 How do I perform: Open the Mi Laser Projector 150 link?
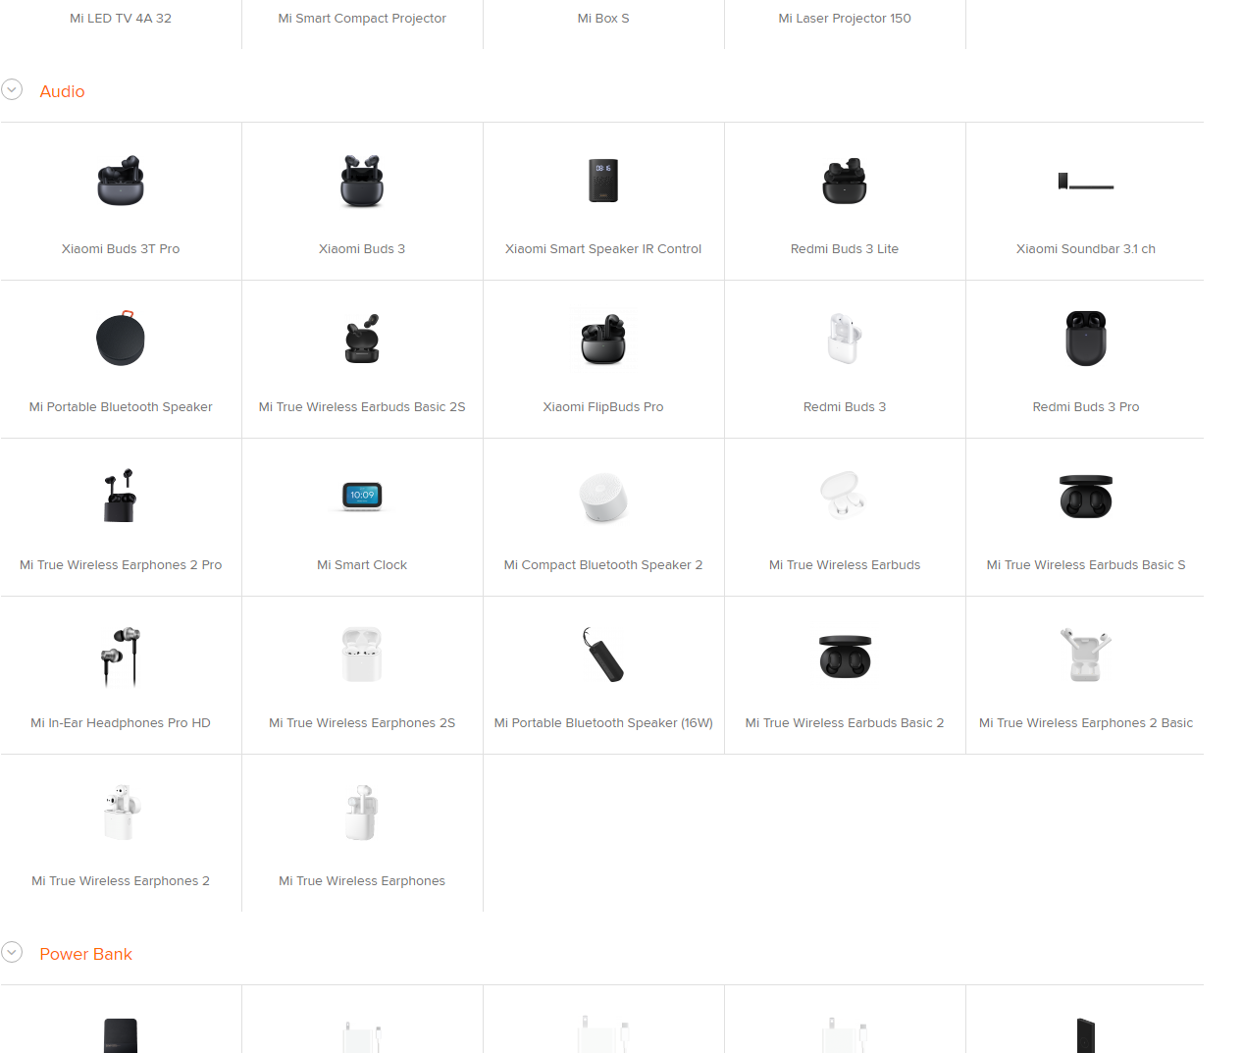845,19
